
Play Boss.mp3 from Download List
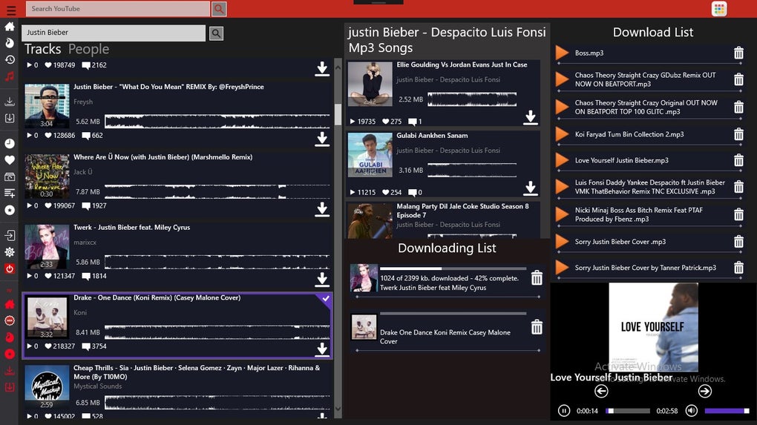pos(562,53)
